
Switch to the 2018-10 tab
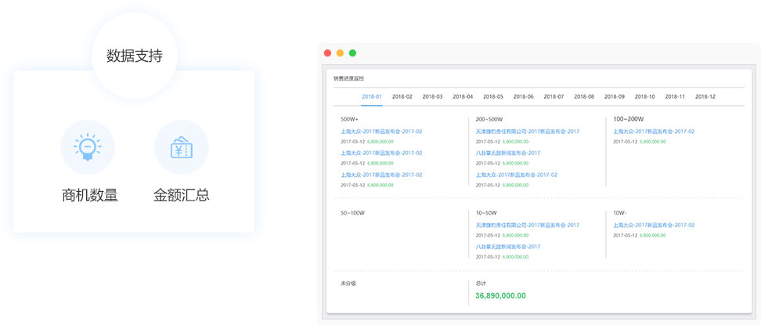(644, 96)
